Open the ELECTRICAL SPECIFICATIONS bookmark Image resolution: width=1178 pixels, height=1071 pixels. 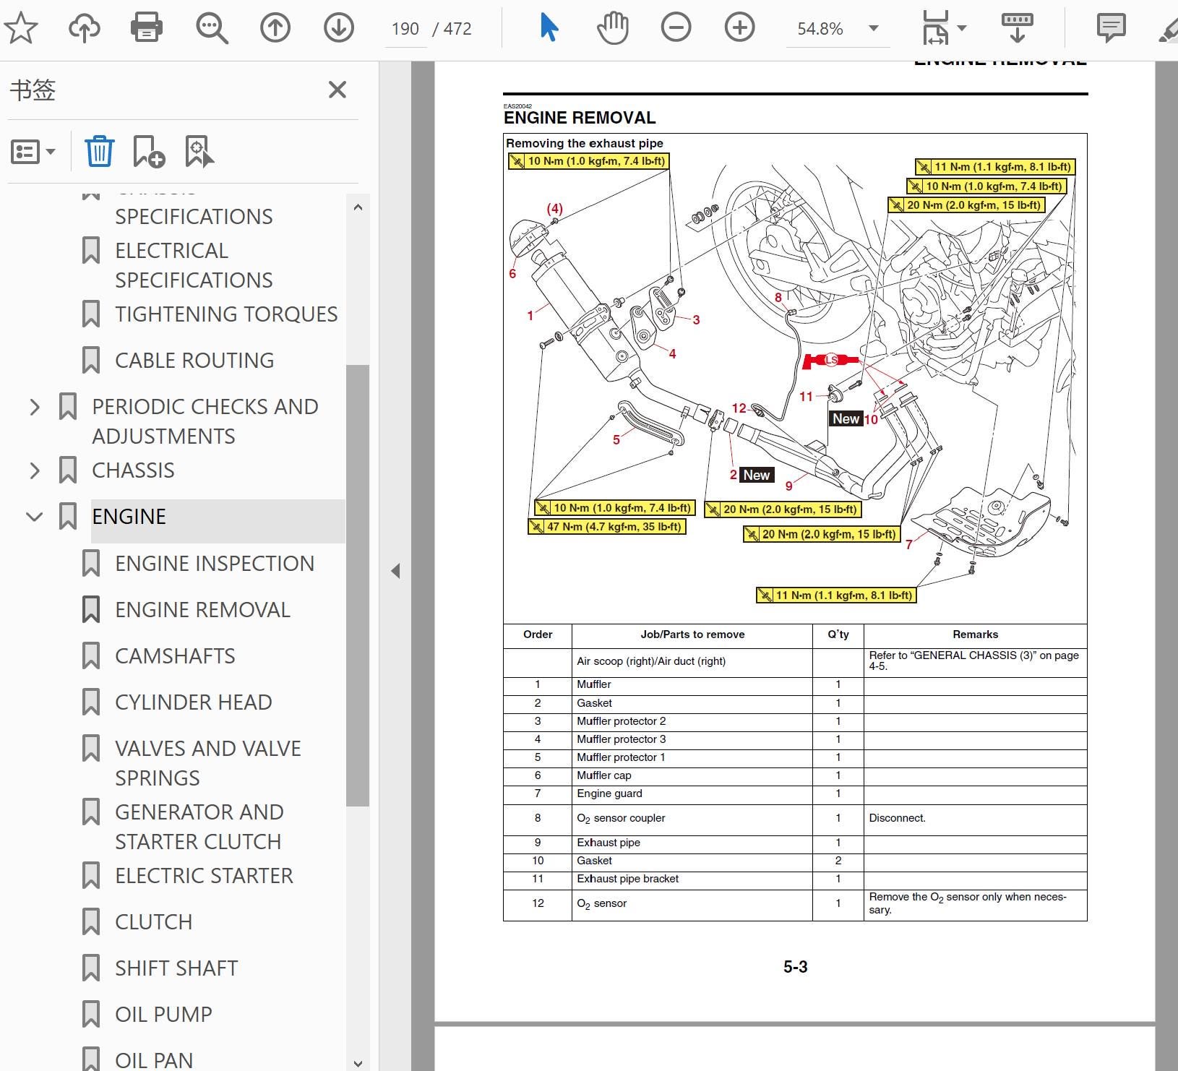click(x=194, y=265)
